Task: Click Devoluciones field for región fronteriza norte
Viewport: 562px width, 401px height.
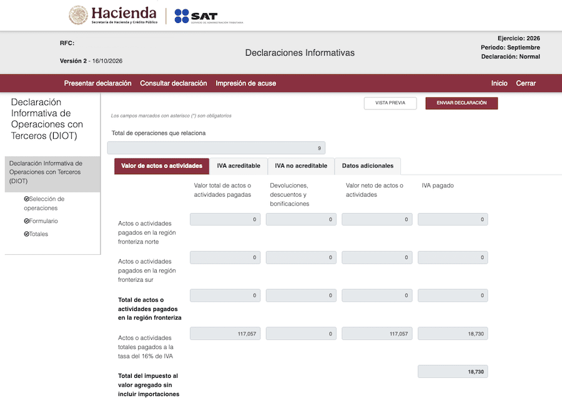Action: click(301, 219)
